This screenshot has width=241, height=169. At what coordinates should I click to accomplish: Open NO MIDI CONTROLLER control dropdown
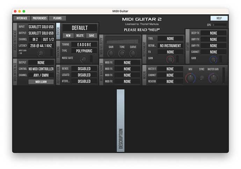point(41,69)
